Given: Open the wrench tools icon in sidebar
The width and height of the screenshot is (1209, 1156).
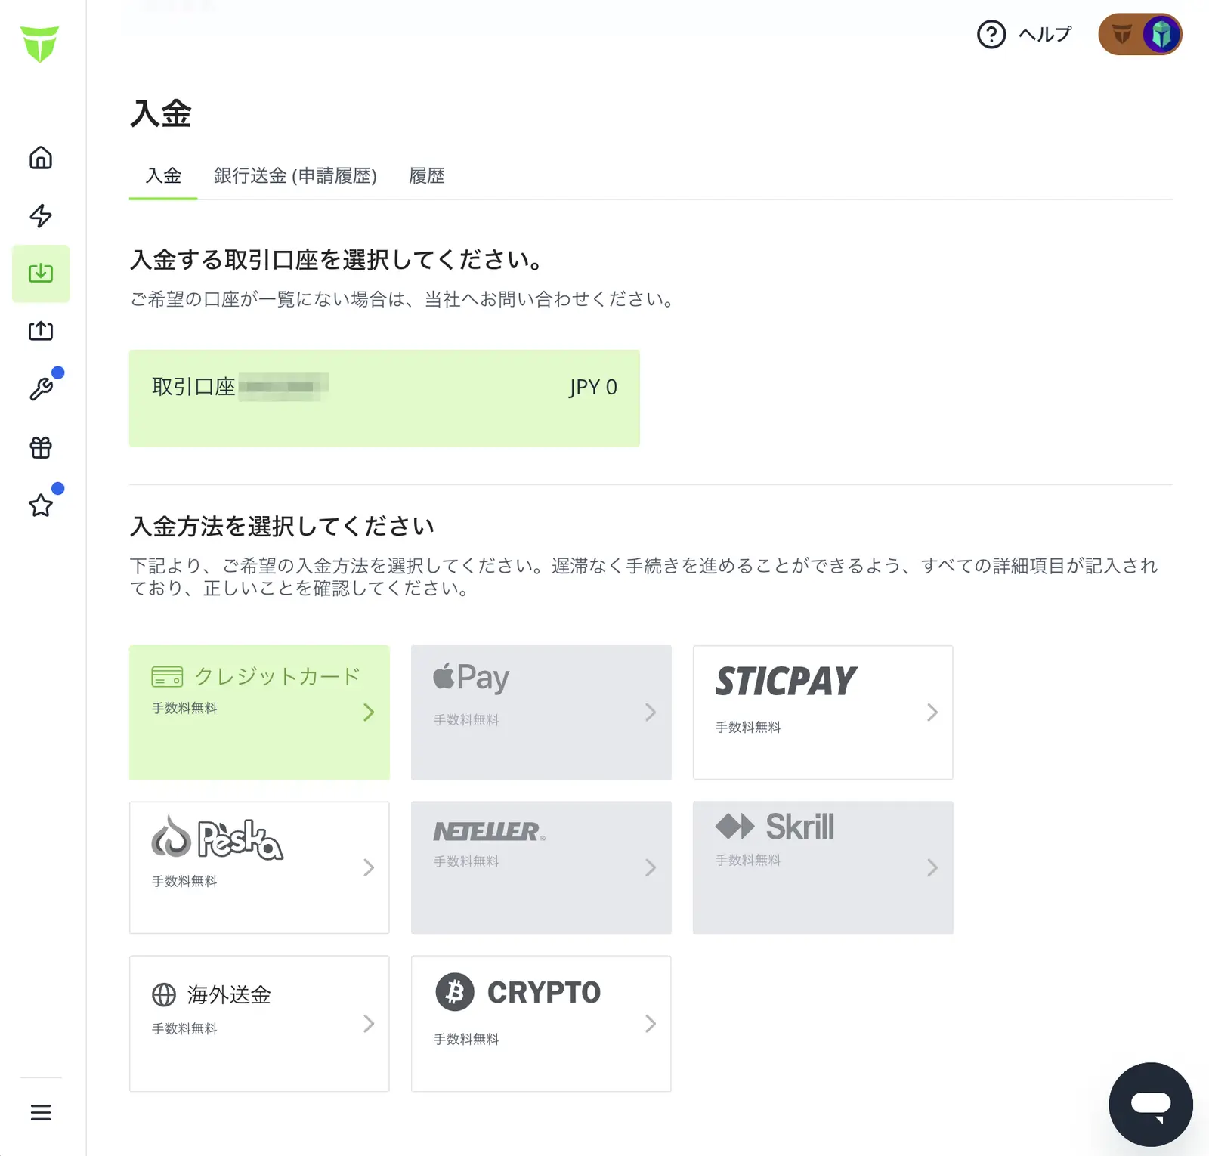Looking at the screenshot, I should [x=41, y=389].
